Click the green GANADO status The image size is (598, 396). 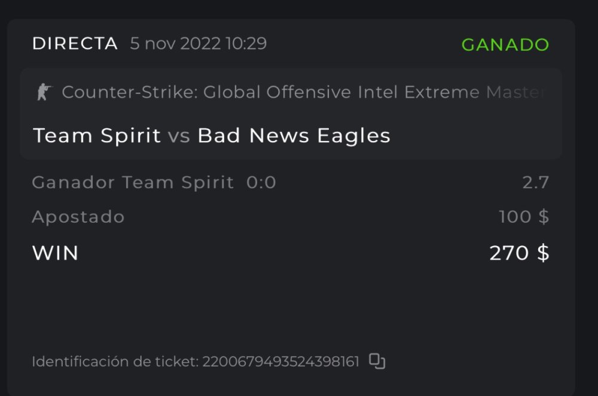click(x=505, y=45)
